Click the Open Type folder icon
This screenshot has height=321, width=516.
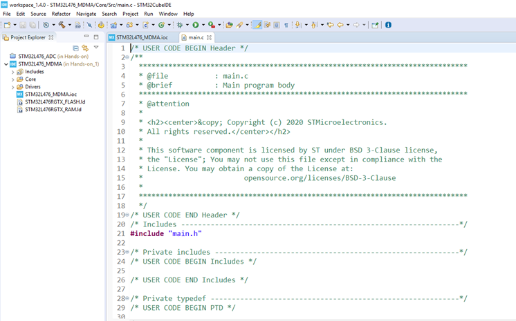point(230,25)
